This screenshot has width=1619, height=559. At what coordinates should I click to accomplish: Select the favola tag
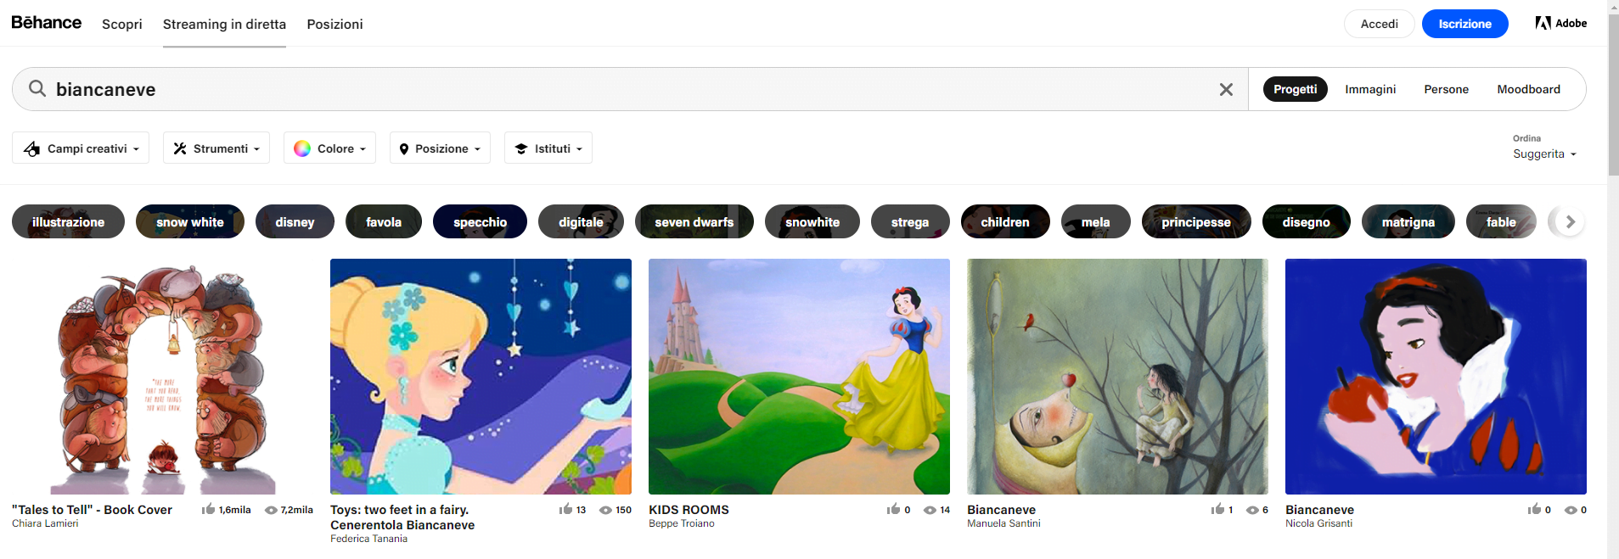(384, 221)
